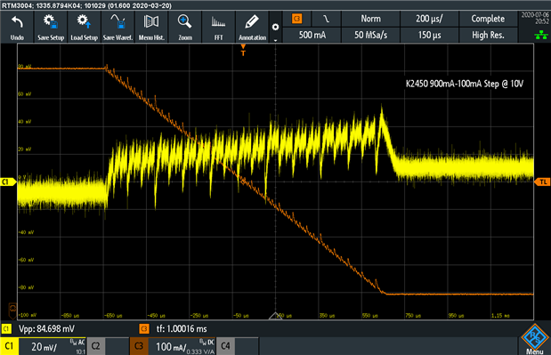Launch the FFT analysis icon
This screenshot has width=551, height=355.
pos(219,27)
